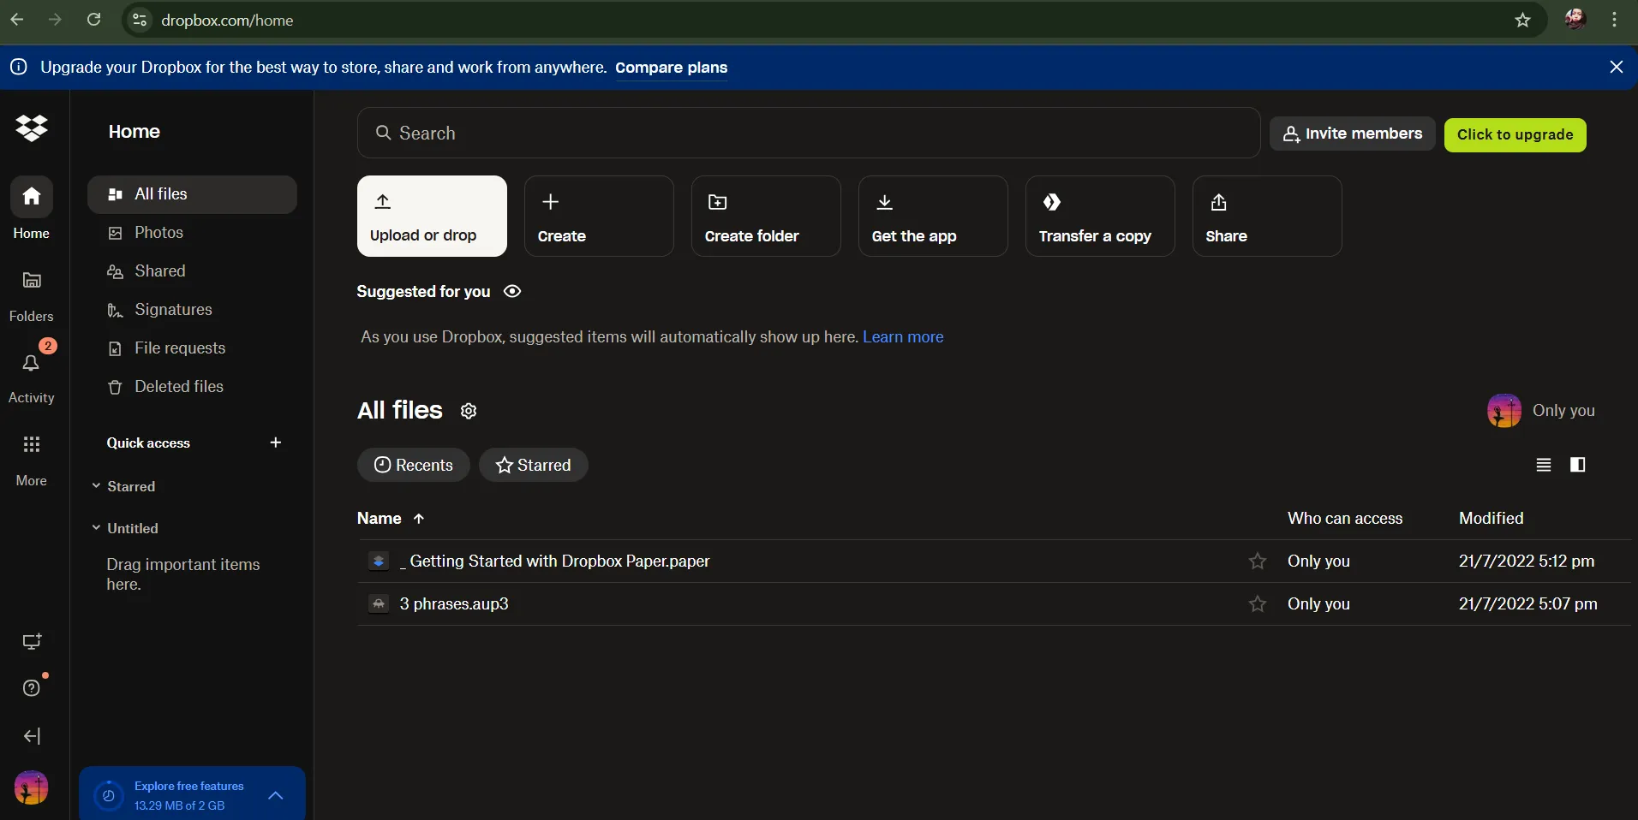
Task: Open Learn more link
Action: click(x=903, y=337)
